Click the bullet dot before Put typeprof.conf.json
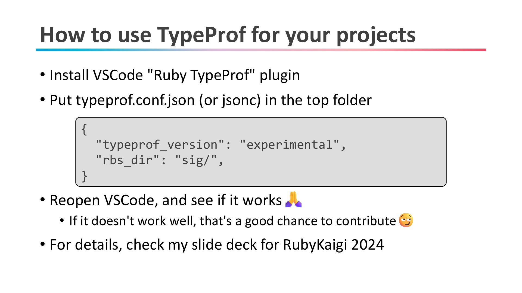Viewport: 522px width, 293px height. pyautogui.click(x=42, y=99)
